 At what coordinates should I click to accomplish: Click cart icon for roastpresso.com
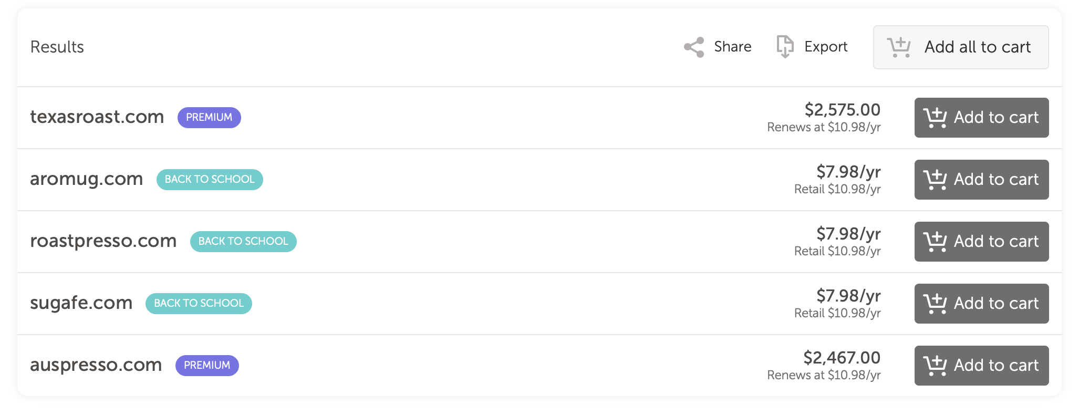click(x=935, y=242)
